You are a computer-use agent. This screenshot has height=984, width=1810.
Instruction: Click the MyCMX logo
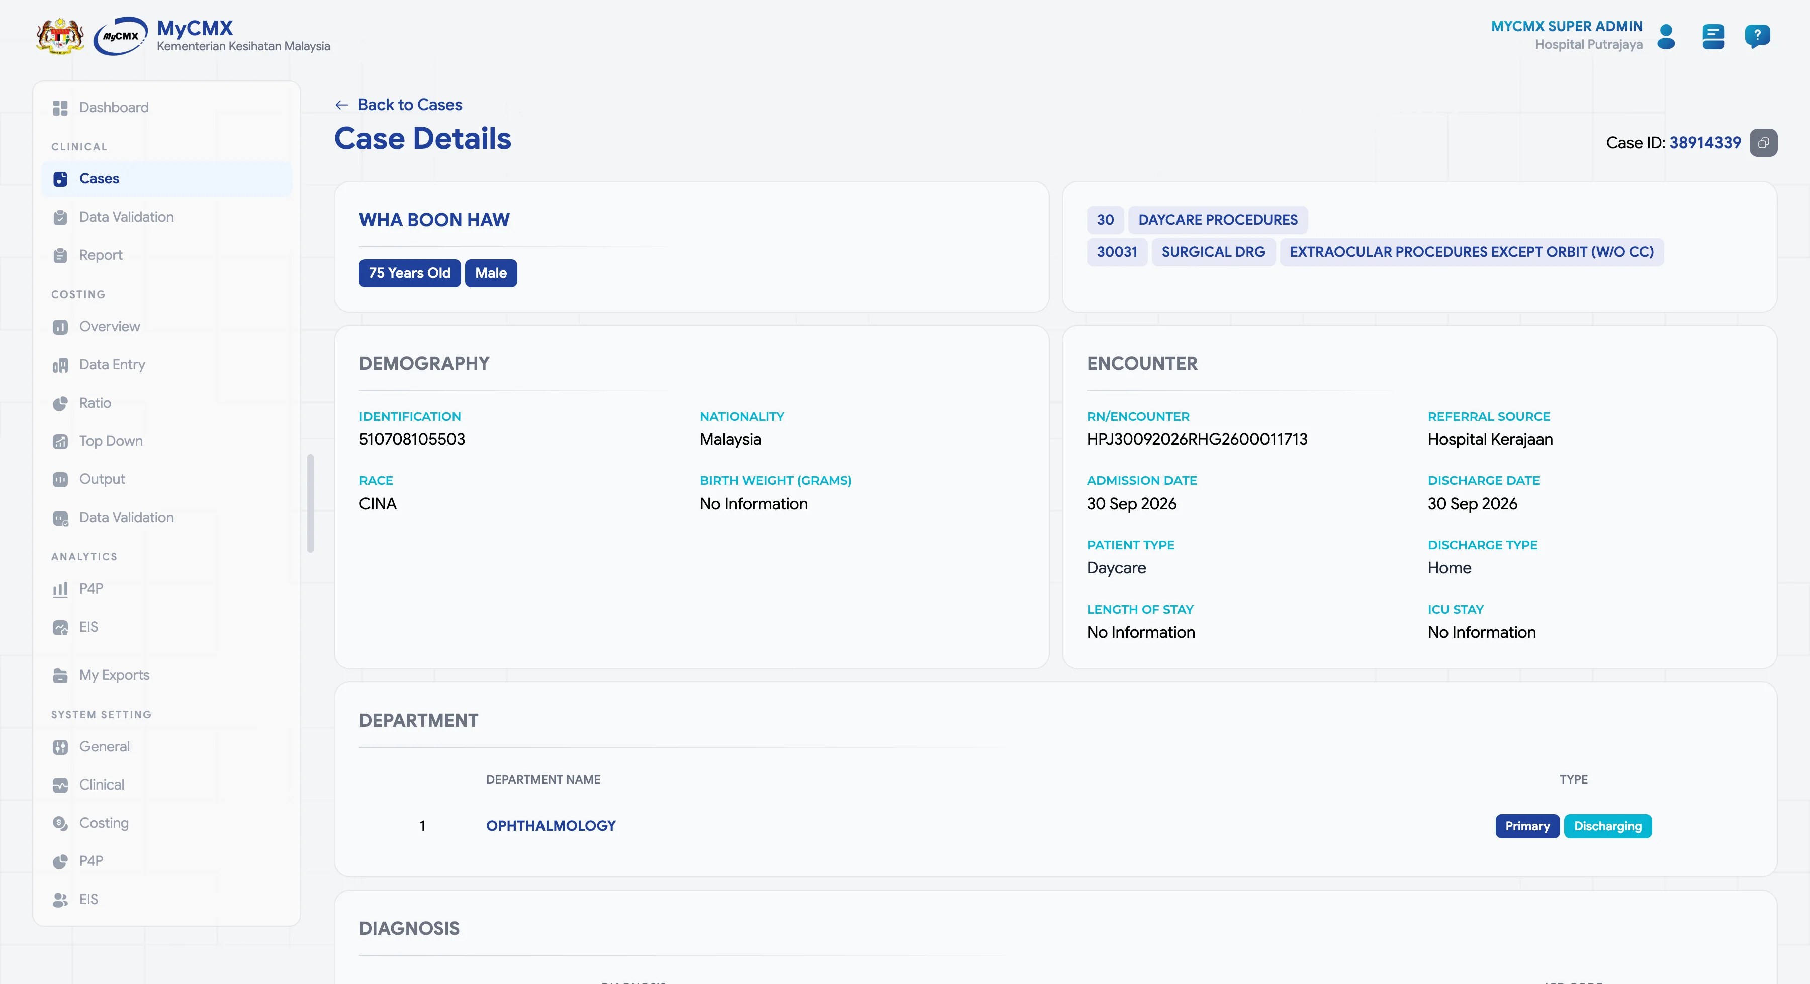(x=120, y=36)
